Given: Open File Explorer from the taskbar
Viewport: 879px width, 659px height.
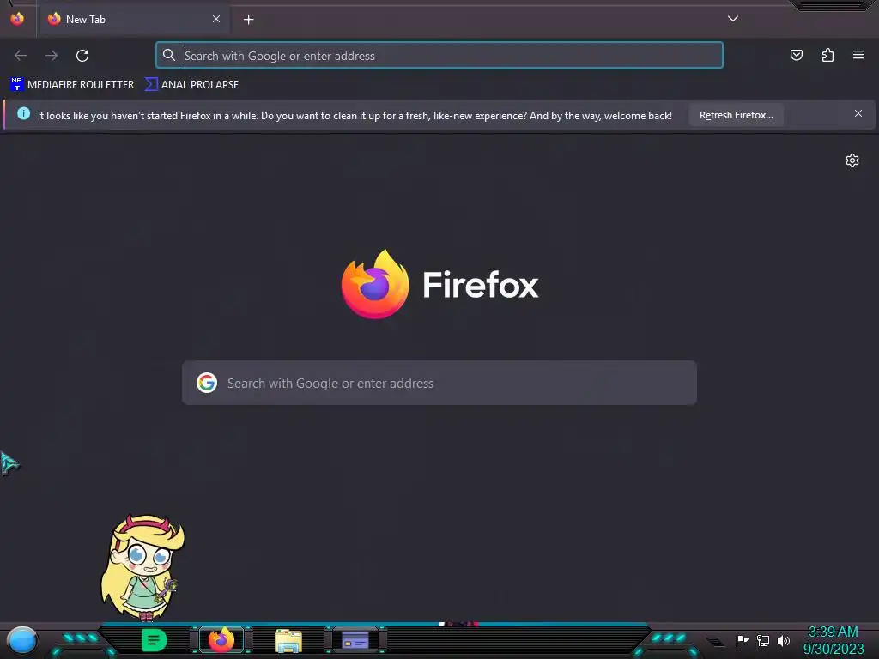Looking at the screenshot, I should point(288,640).
